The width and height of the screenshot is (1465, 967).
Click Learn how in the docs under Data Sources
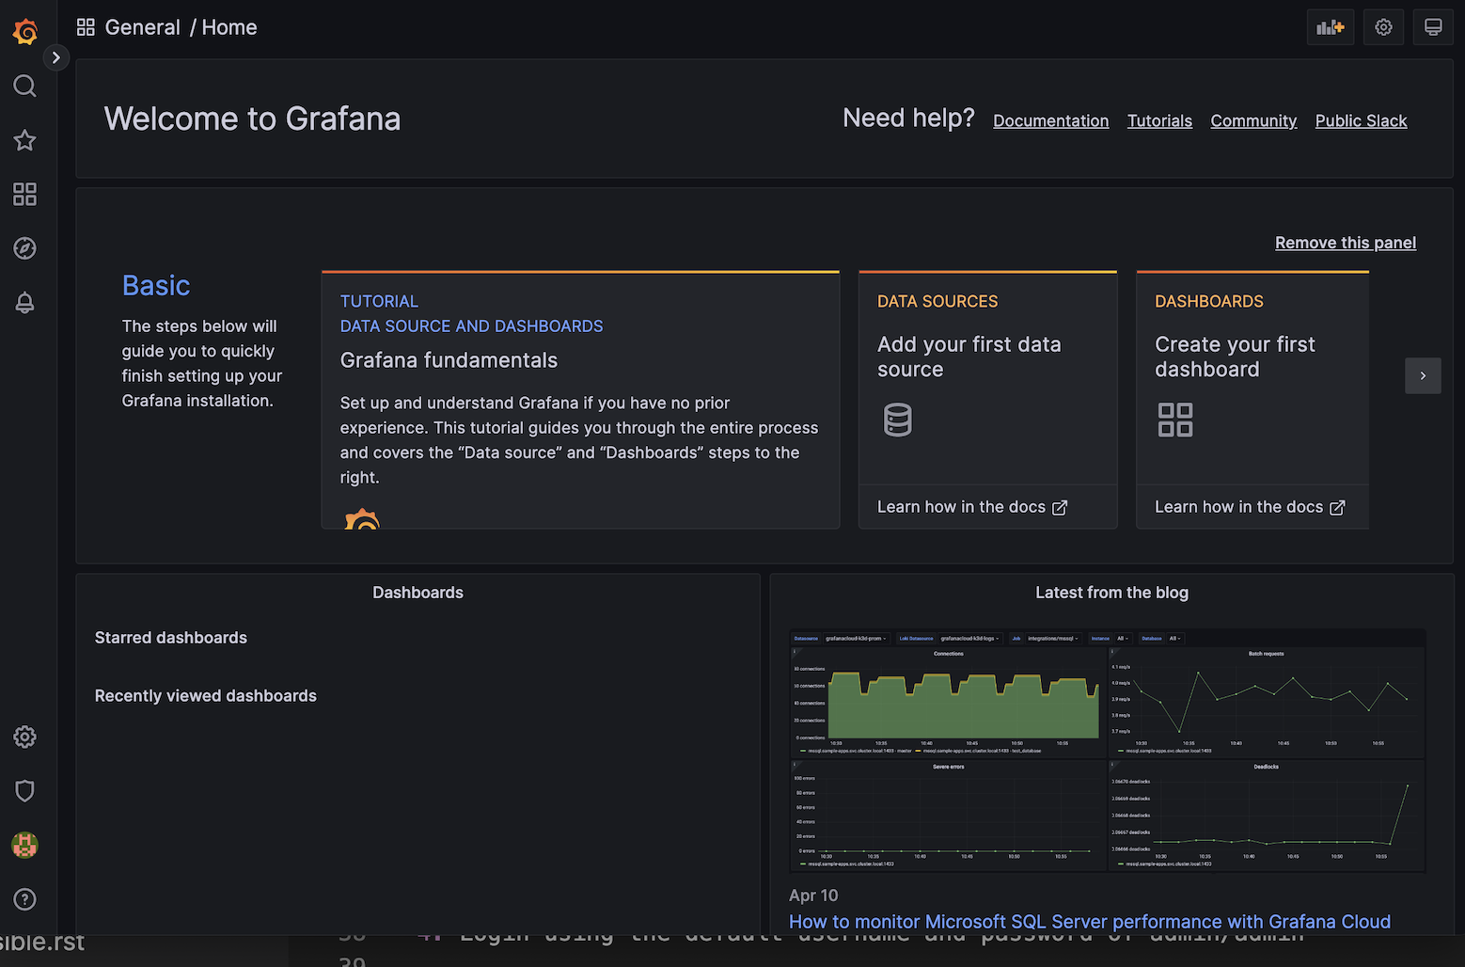971,507
